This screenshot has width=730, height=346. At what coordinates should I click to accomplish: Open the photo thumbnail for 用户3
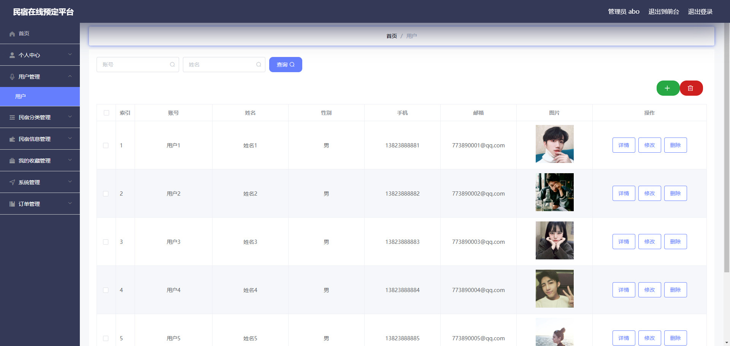[x=555, y=240]
